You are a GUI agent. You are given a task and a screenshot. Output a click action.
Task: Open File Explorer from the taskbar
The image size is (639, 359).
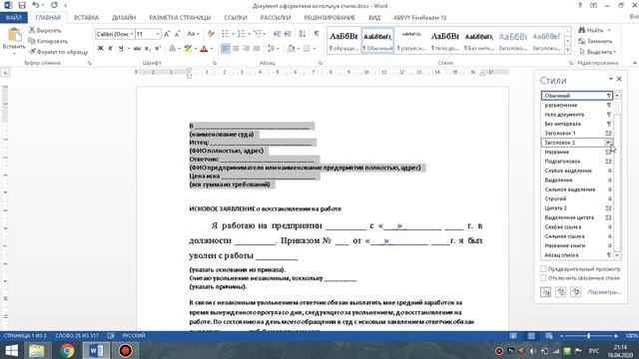pyautogui.click(x=37, y=350)
